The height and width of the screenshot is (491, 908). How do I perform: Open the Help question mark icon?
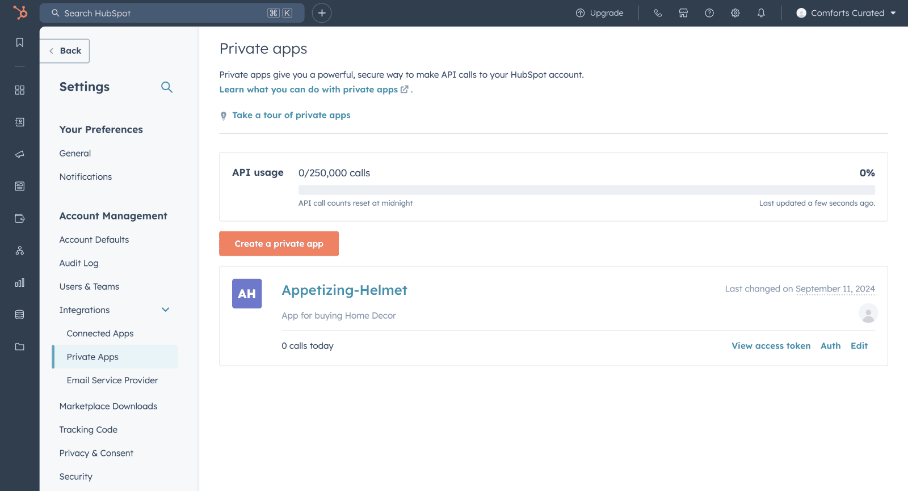tap(709, 13)
